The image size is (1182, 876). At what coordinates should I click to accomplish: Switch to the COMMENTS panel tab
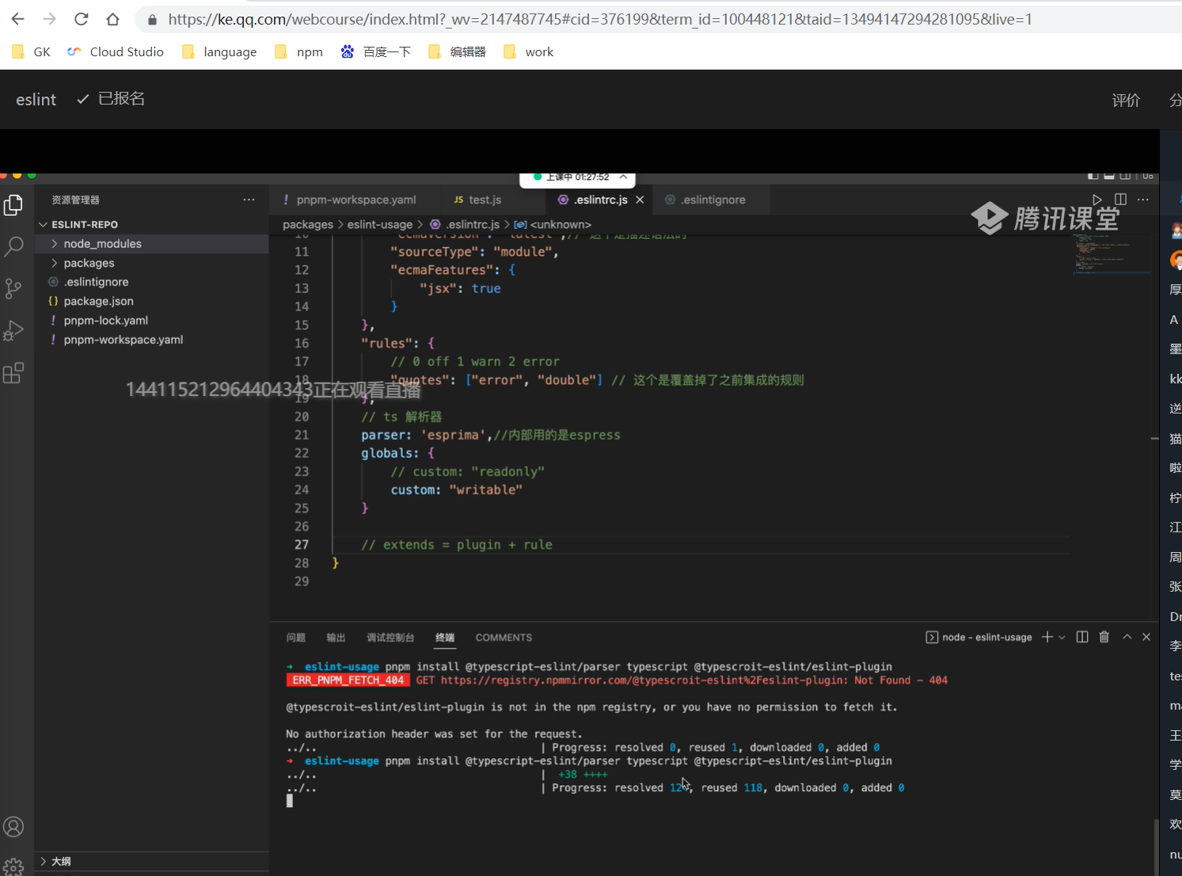504,638
